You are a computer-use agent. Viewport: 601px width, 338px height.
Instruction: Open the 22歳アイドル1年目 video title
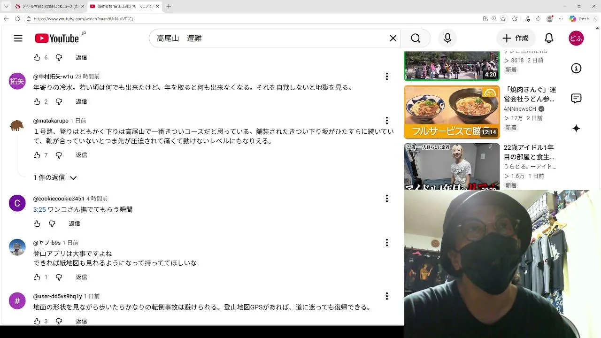(x=529, y=152)
